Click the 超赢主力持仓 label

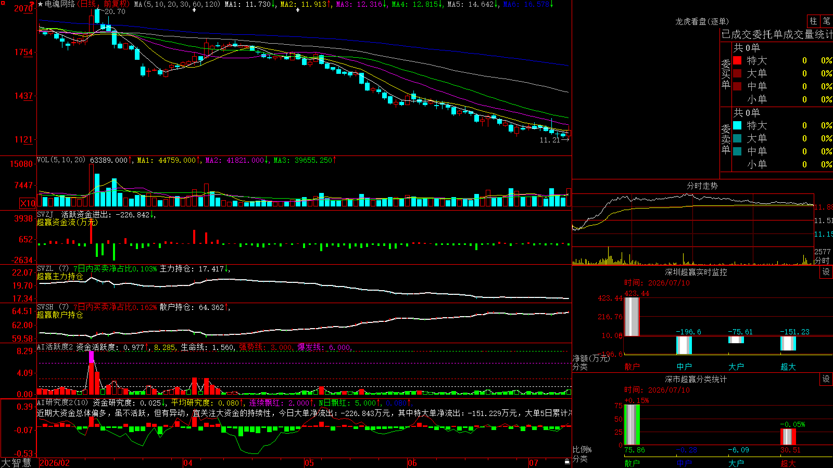[60, 277]
